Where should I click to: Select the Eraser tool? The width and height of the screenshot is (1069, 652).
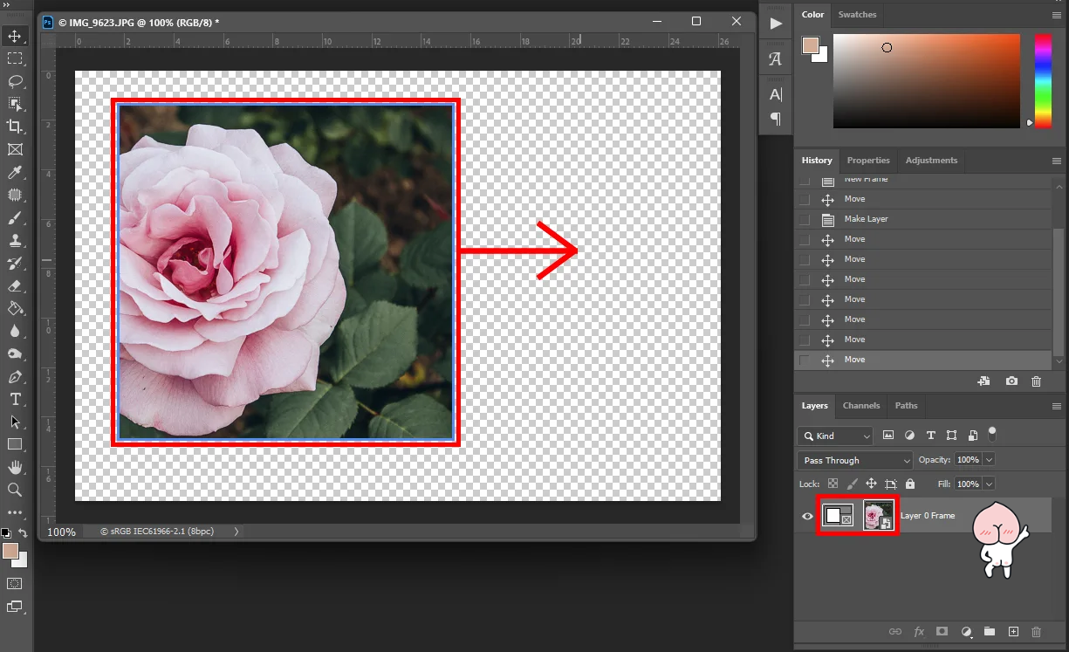[15, 285]
